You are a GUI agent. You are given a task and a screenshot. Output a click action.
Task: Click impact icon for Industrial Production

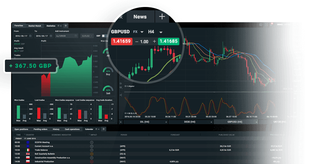point(92,162)
